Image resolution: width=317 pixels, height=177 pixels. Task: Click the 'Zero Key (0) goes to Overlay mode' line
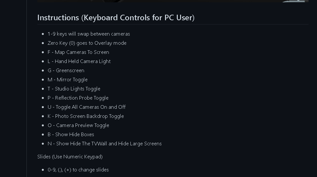87,43
